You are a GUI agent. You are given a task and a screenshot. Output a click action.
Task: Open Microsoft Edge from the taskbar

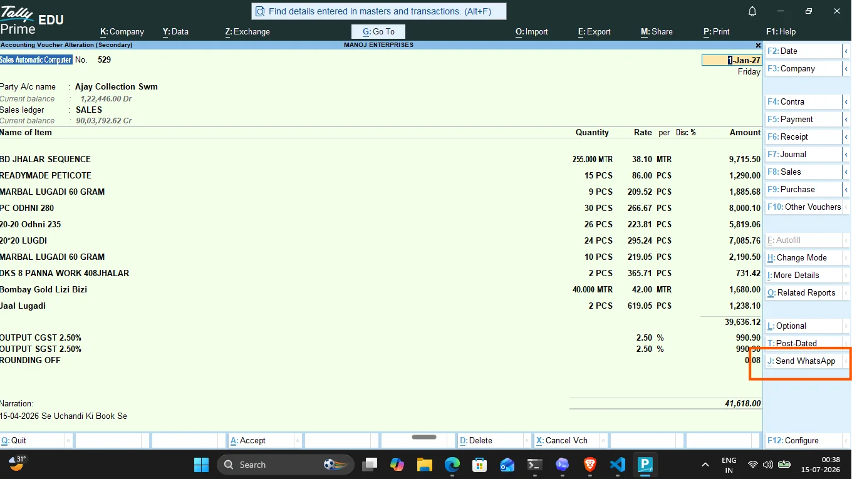coord(452,465)
